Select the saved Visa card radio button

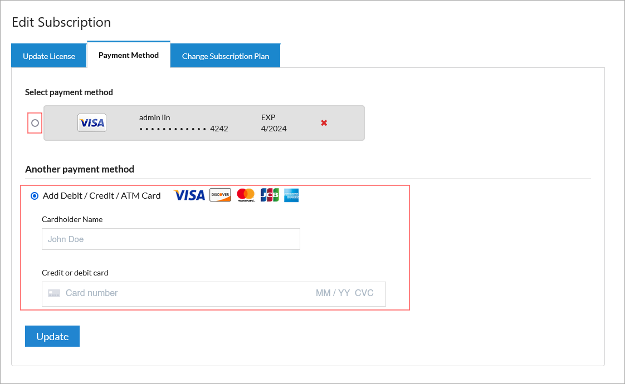pyautogui.click(x=35, y=123)
